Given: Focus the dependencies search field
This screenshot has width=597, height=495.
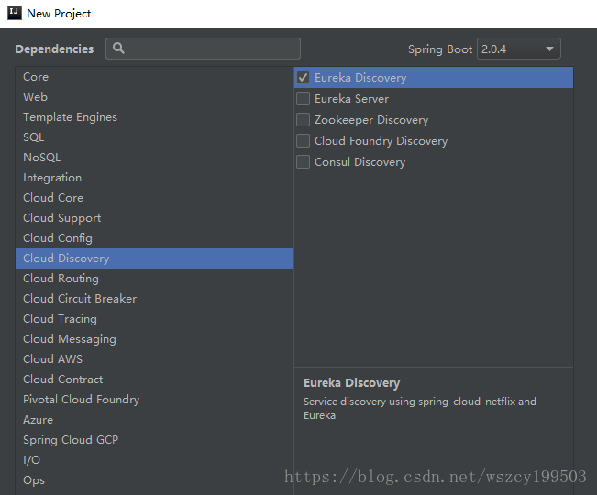Looking at the screenshot, I should tap(203, 49).
